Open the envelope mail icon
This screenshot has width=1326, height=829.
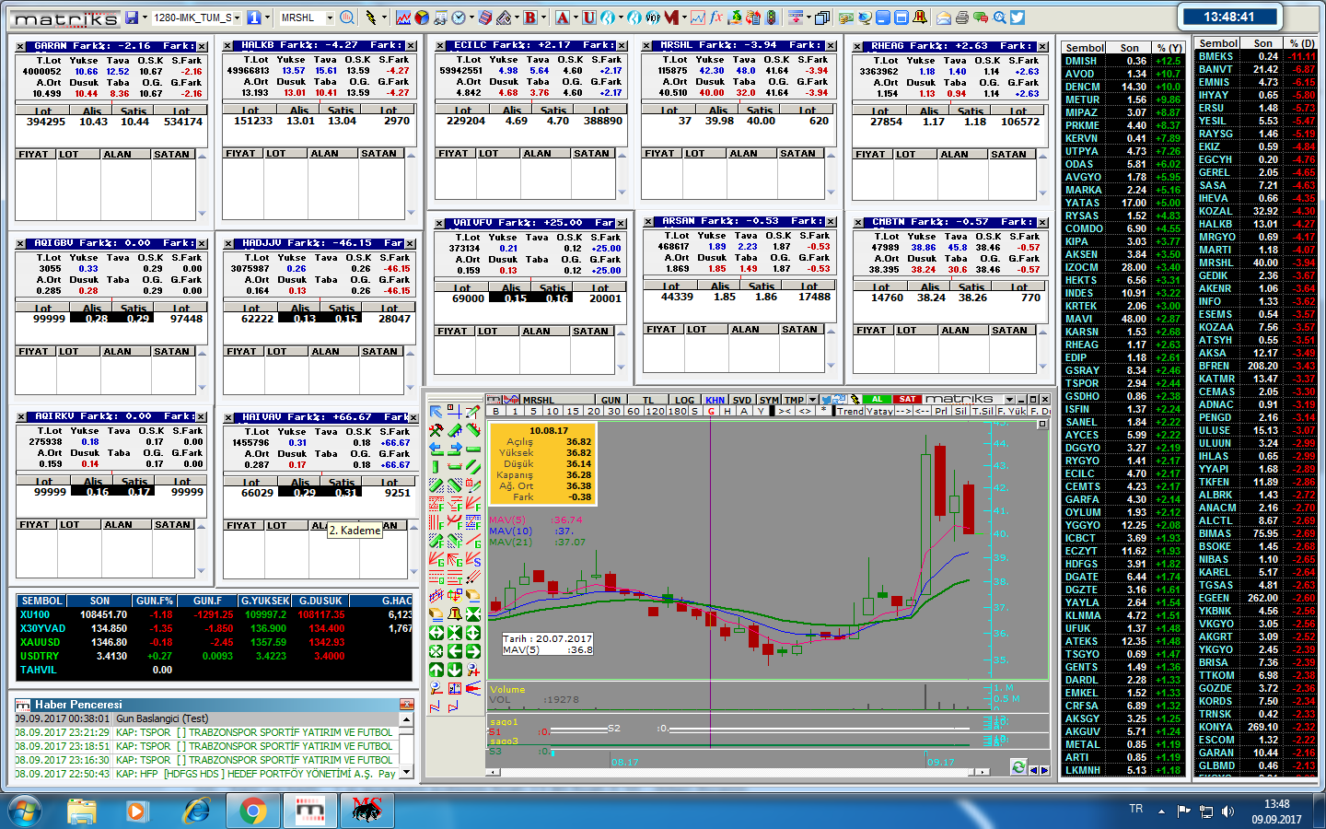tap(944, 18)
